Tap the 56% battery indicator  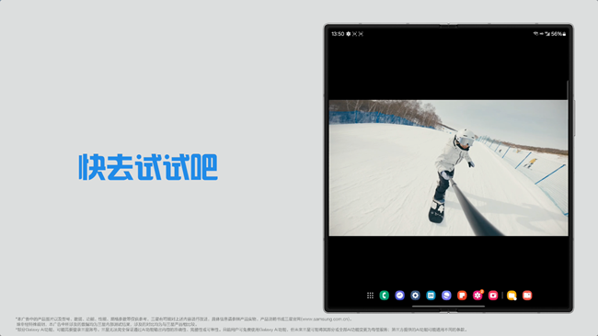pos(558,34)
